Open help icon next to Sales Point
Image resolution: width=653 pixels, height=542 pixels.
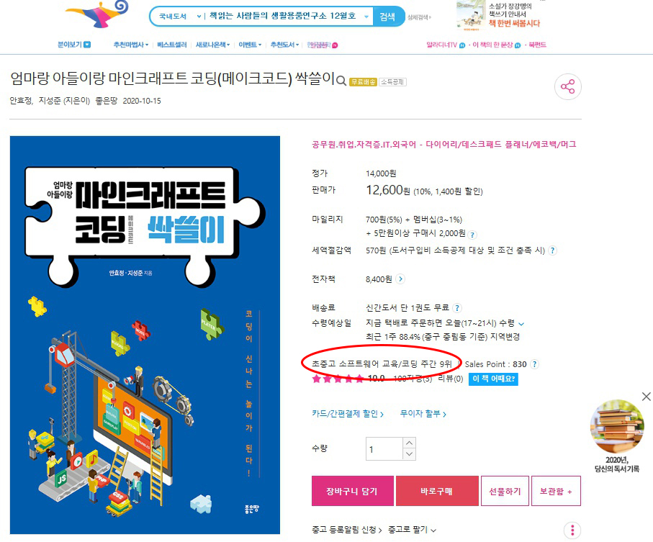(534, 364)
